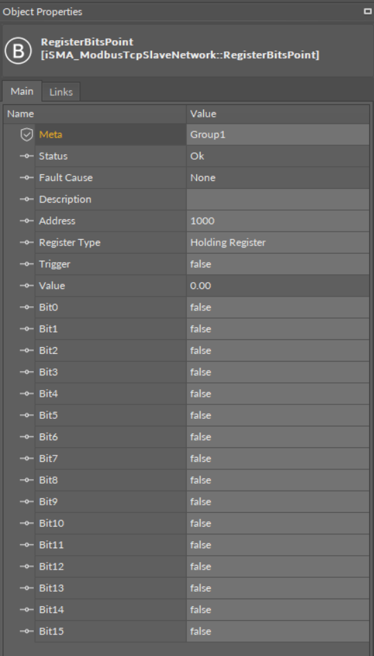The height and width of the screenshot is (656, 374).
Task: Click the slot icon beside Bit7
Action: point(27,458)
